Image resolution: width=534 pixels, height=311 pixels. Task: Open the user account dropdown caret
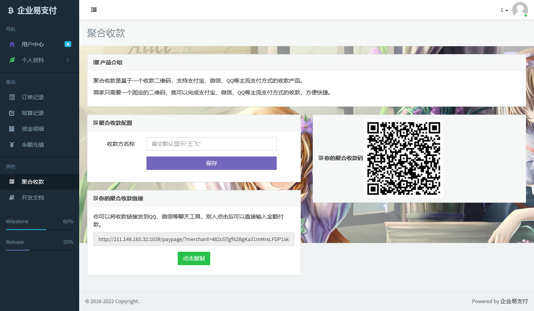tap(506, 11)
